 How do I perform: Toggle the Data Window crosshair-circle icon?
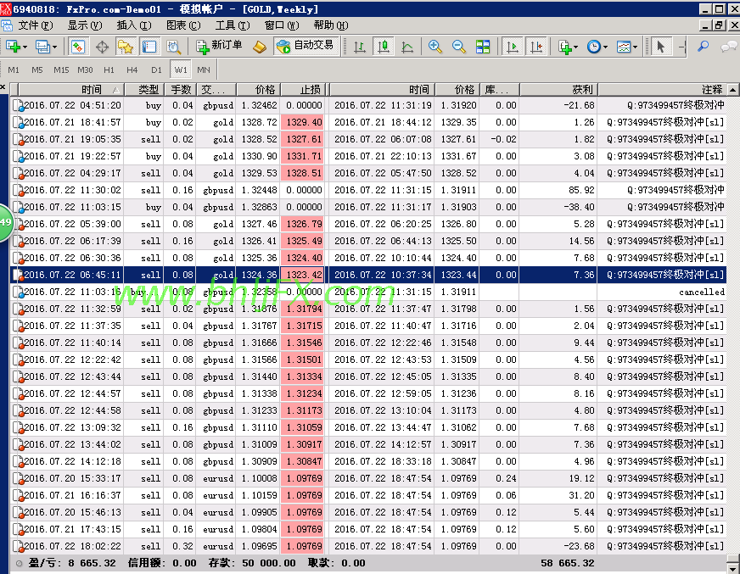(102, 47)
